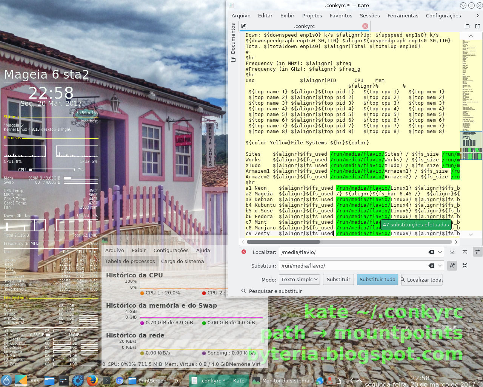Expand hidden system tray icons arrow
The height and width of the screenshot is (387, 483).
click(359, 381)
